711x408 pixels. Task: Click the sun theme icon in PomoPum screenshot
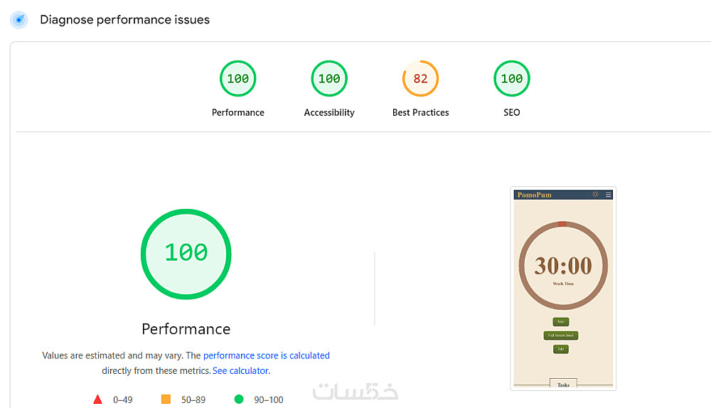click(x=595, y=195)
